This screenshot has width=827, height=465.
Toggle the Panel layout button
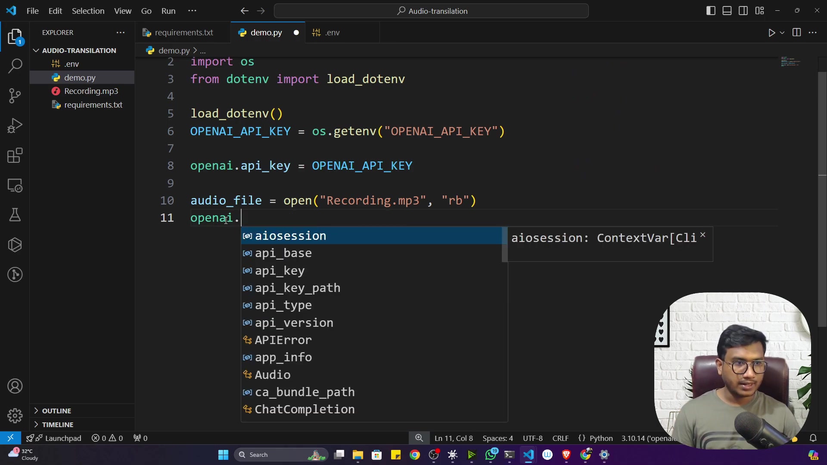[727, 11]
